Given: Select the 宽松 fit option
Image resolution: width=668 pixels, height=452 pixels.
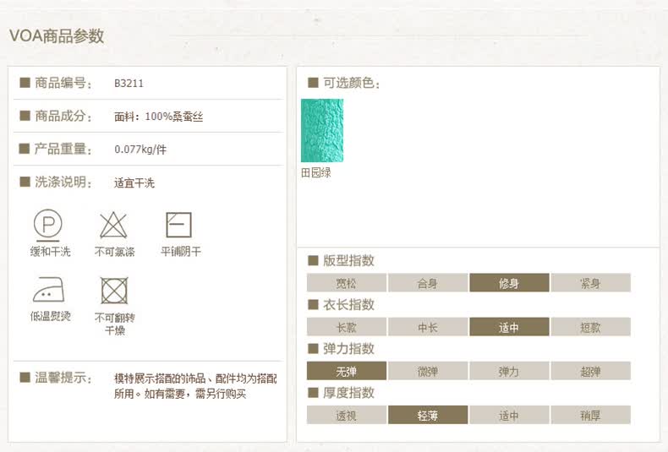Looking at the screenshot, I should pos(347,283).
